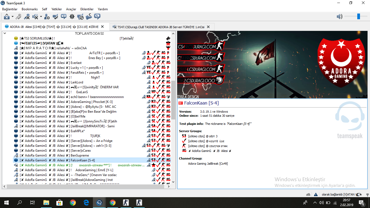Select the ExeLanS user row
370x208 pixels.
click(92, 92)
